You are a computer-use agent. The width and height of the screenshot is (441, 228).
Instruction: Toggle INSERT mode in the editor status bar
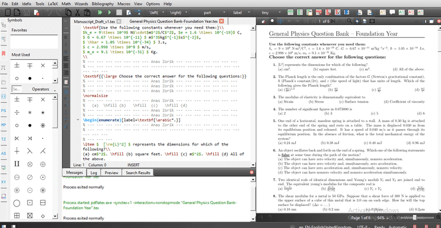point(134,165)
